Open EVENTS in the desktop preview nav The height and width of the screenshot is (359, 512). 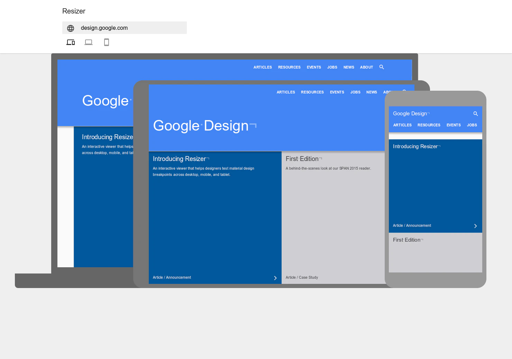coord(314,67)
